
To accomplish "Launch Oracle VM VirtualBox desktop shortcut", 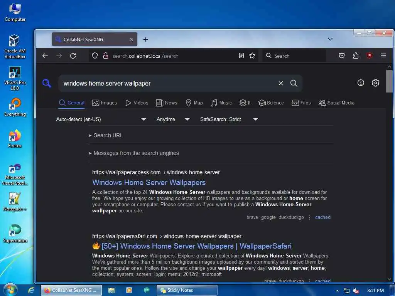I will pyautogui.click(x=15, y=47).
